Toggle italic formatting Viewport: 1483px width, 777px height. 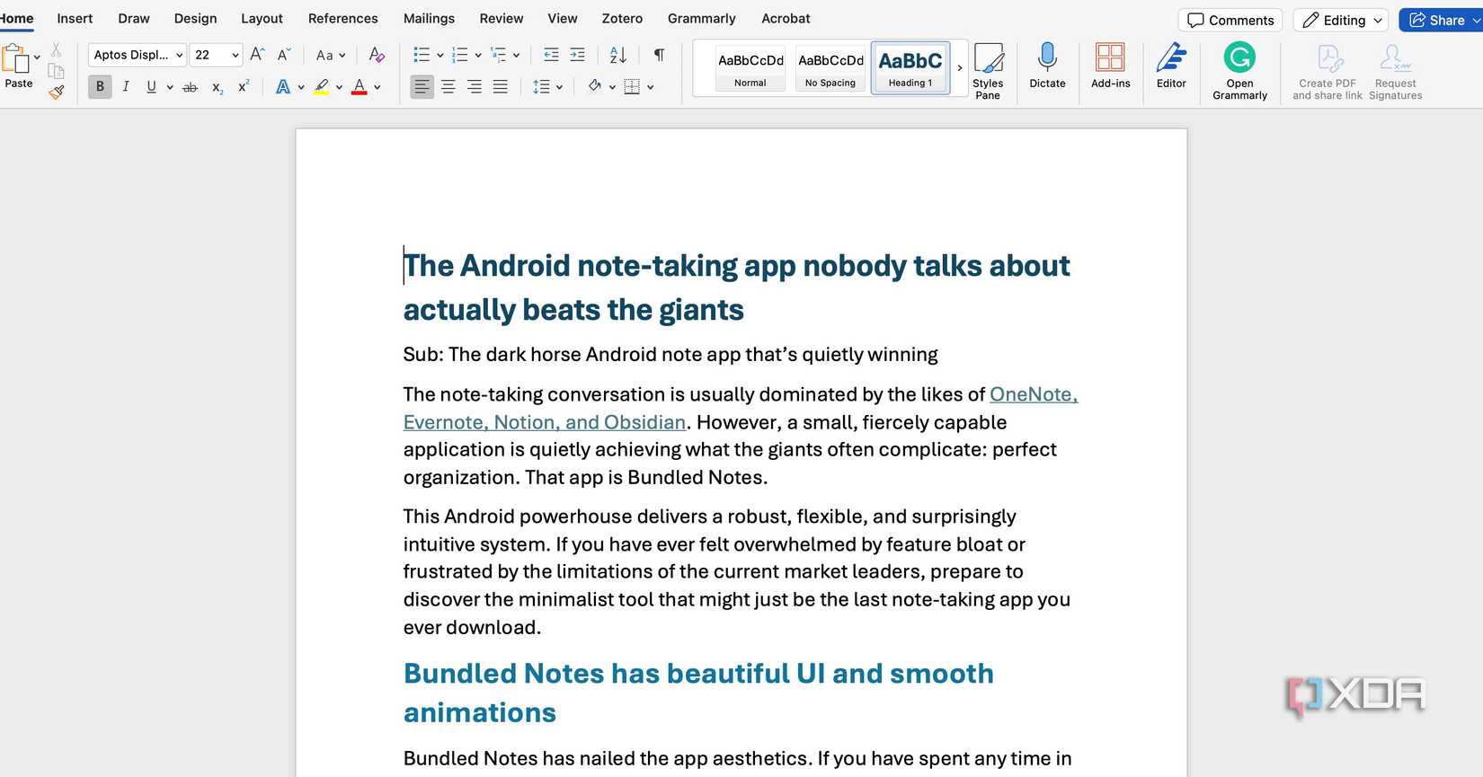(x=126, y=86)
